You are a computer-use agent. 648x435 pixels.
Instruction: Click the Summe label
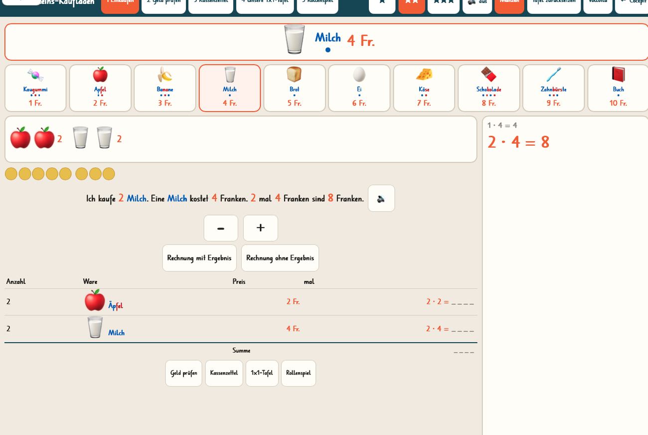point(241,351)
